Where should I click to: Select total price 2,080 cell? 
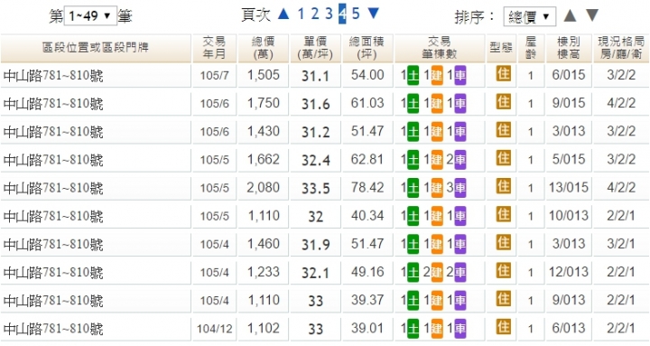tap(264, 188)
